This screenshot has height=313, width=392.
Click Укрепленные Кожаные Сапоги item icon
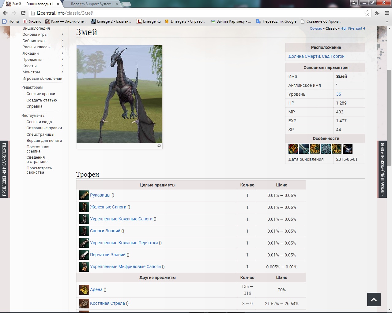(x=84, y=219)
